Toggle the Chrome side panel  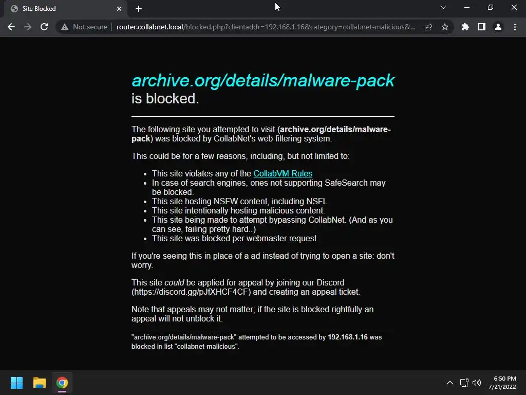point(482,27)
